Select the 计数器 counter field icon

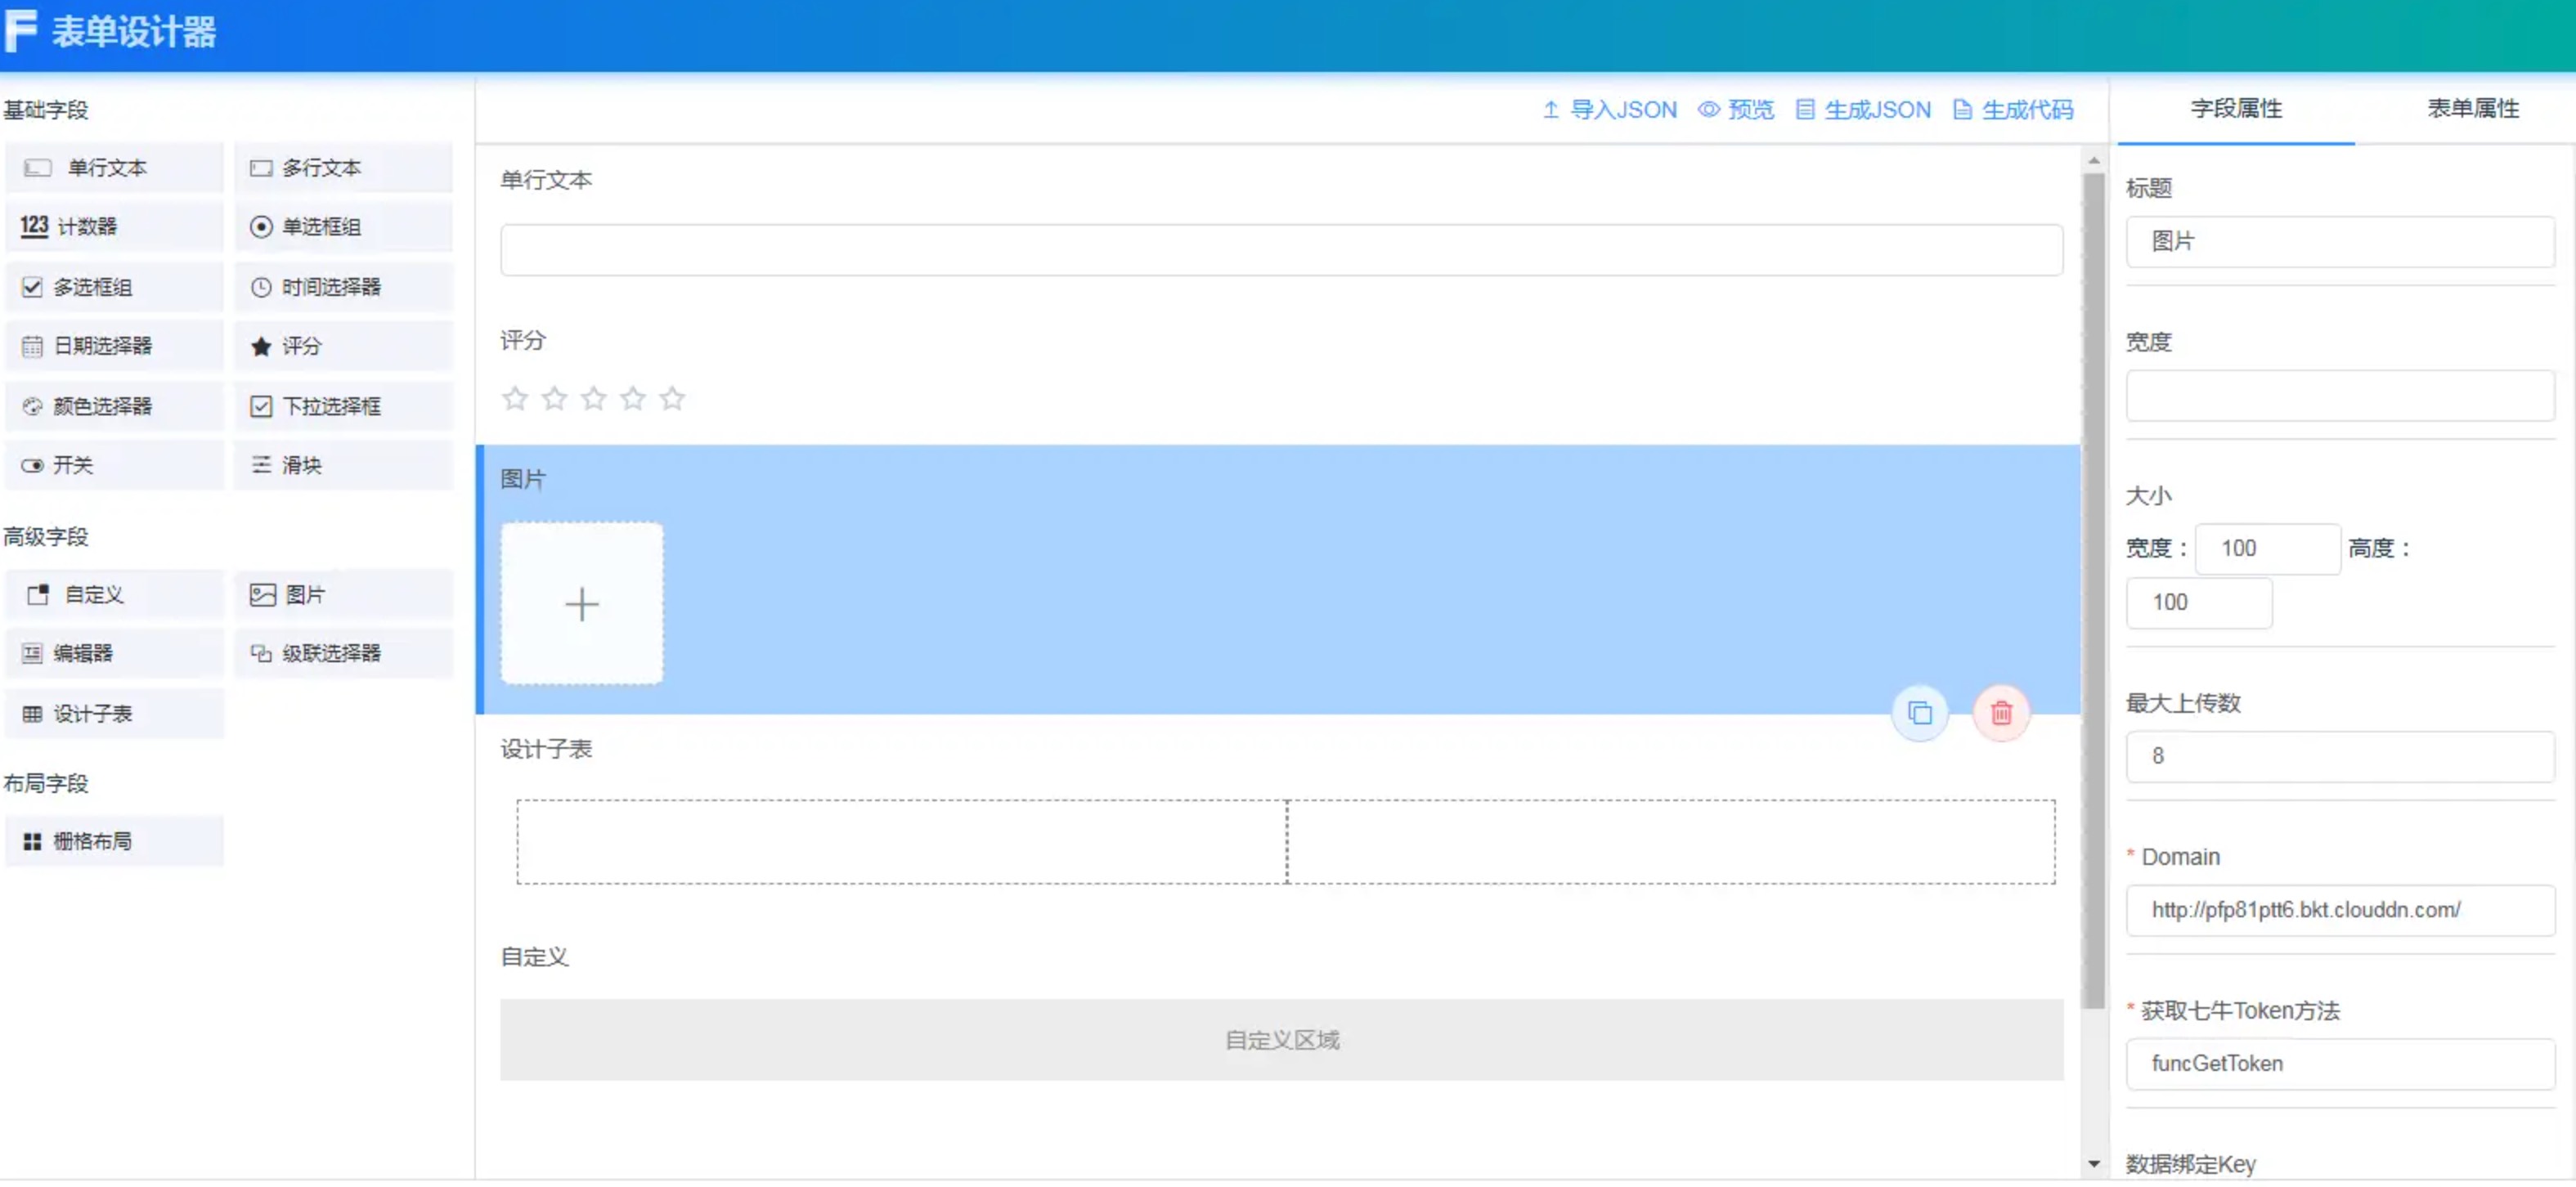(34, 226)
